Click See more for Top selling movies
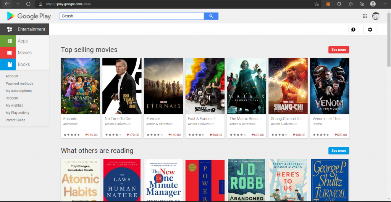391x202 pixels. tap(339, 50)
